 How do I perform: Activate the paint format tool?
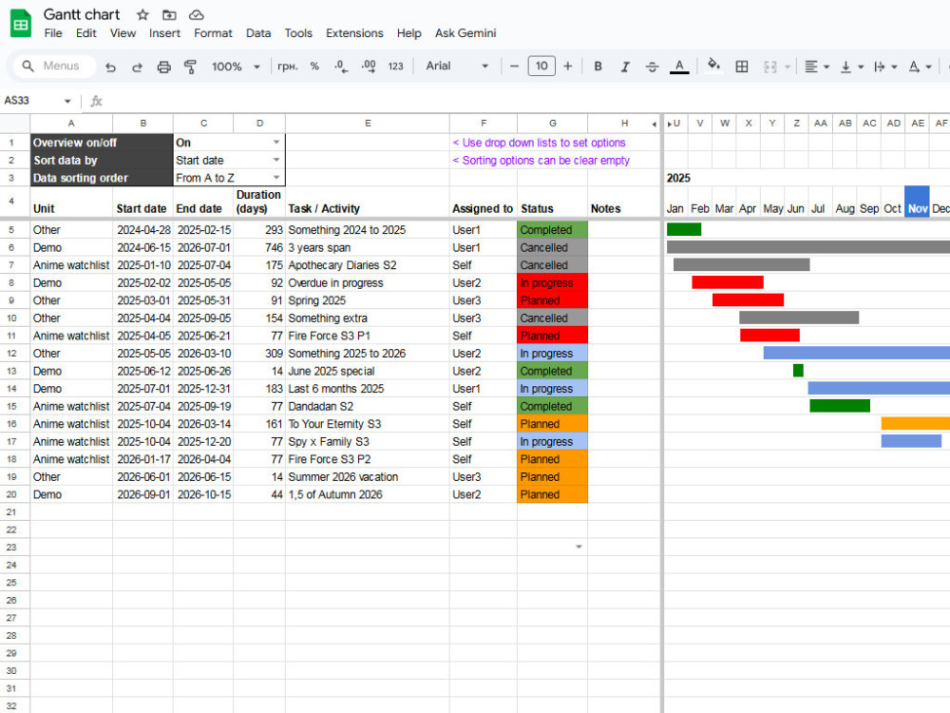tap(190, 67)
